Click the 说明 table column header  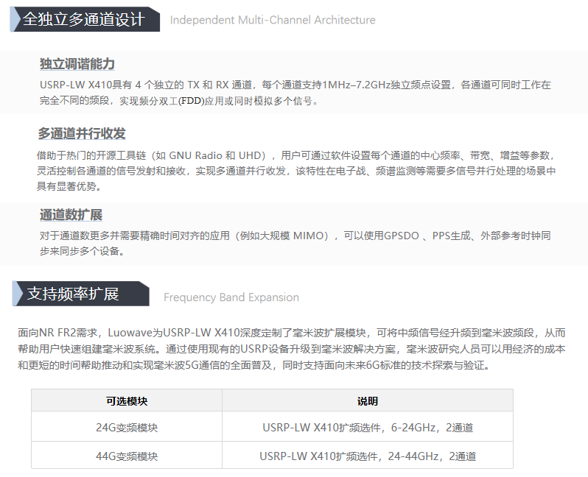[368, 401]
